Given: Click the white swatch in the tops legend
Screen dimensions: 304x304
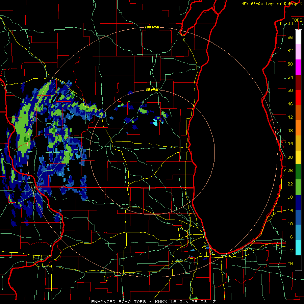Looking at the screenshot, I should coord(298,37).
